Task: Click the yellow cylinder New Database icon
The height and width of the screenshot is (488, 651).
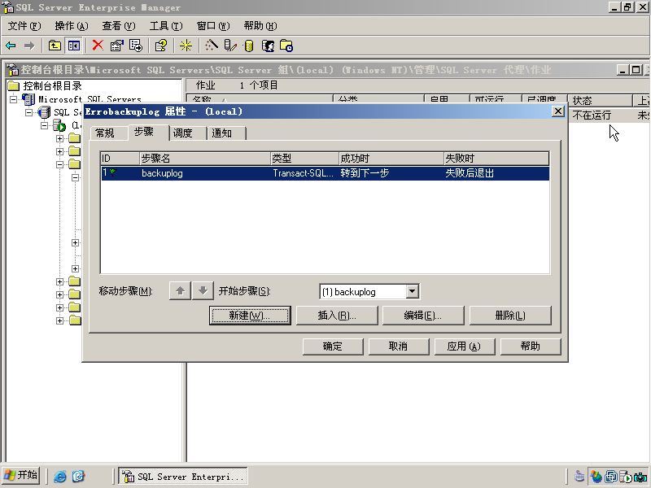Action: tap(249, 46)
